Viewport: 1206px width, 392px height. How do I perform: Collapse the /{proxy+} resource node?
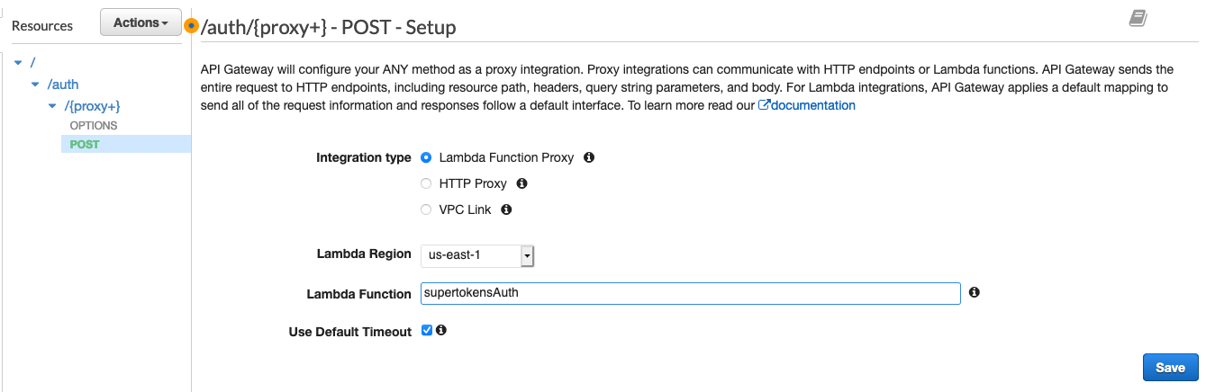click(x=52, y=106)
